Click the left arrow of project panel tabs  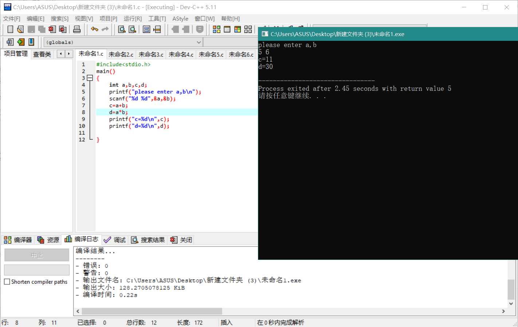(61, 54)
